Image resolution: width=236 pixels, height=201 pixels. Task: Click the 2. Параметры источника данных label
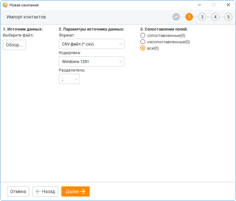92,29
